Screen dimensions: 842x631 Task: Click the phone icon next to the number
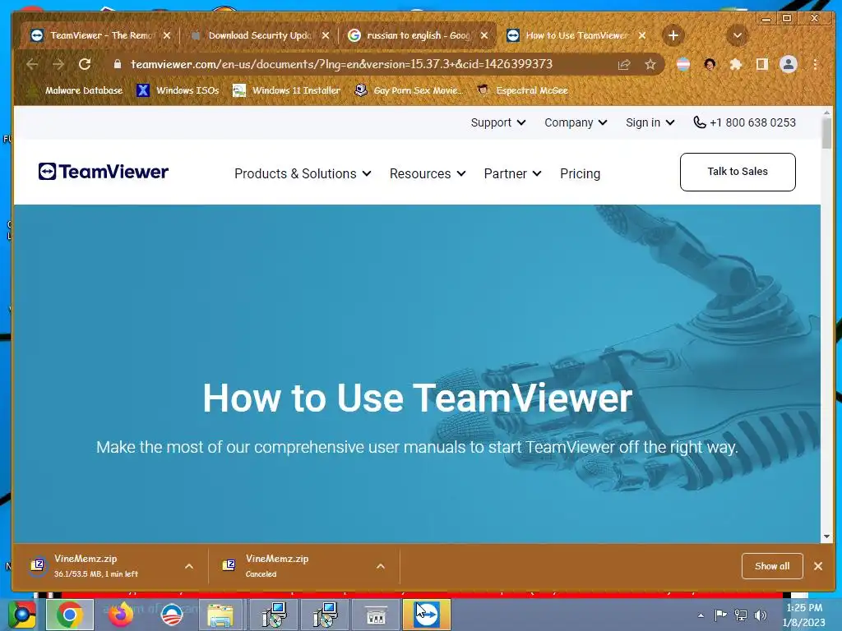pyautogui.click(x=699, y=122)
